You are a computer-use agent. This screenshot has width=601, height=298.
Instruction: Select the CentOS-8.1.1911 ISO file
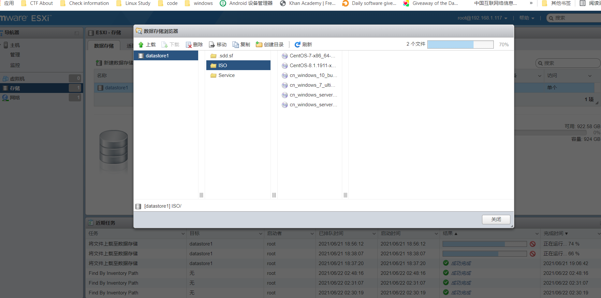coord(312,66)
